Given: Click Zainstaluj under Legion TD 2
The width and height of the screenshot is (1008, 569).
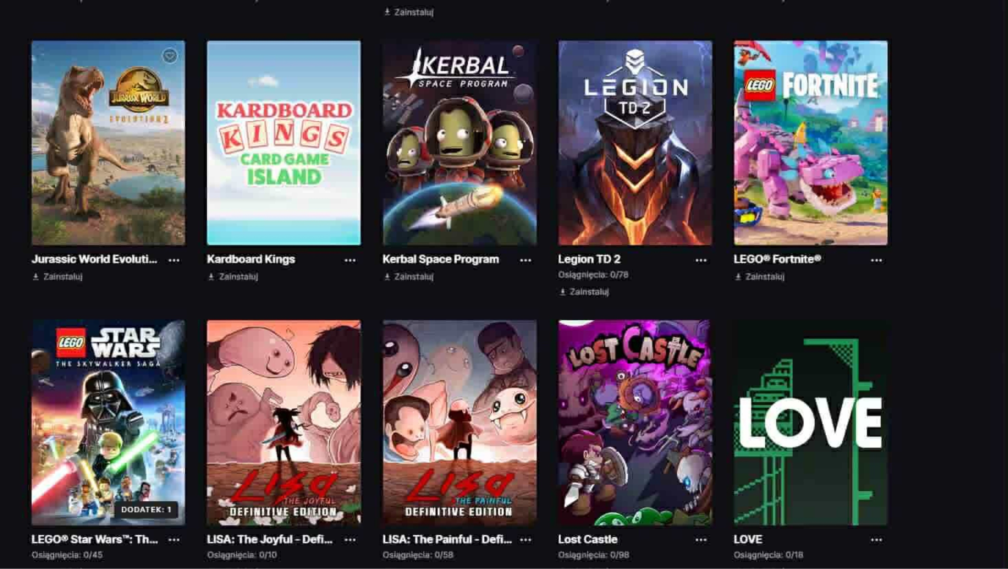Looking at the screenshot, I should (x=584, y=292).
